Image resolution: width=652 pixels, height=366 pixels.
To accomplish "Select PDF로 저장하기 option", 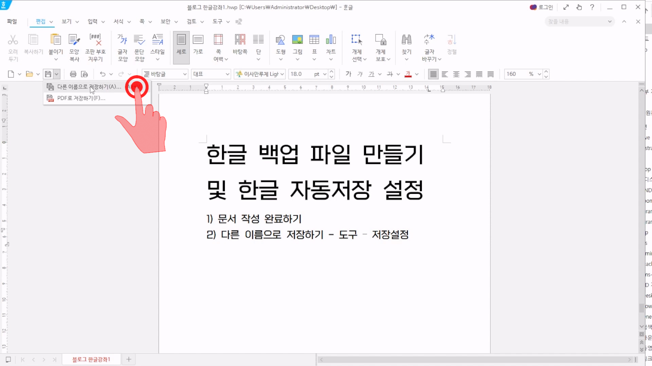I will [x=81, y=98].
